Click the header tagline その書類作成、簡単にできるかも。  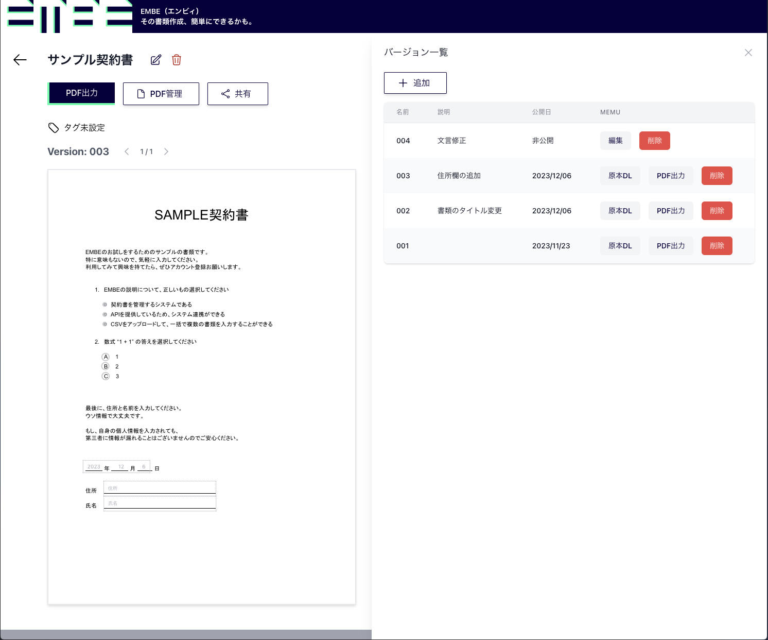tap(197, 22)
